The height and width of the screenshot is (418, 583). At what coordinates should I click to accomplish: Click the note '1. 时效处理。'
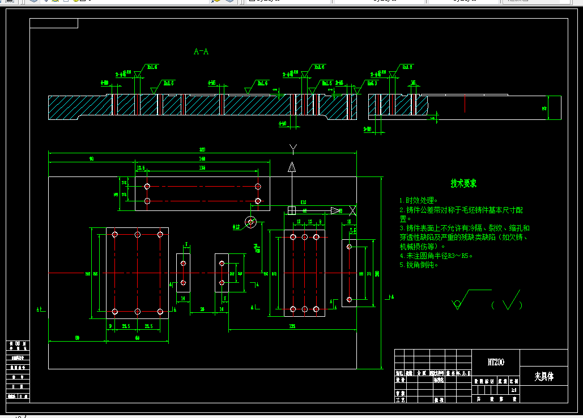pyautogui.click(x=419, y=200)
